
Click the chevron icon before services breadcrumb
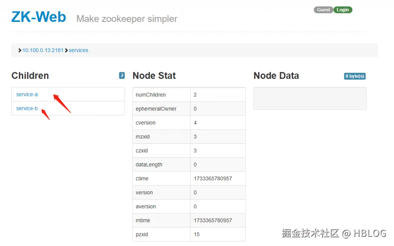pyautogui.click(x=67, y=50)
